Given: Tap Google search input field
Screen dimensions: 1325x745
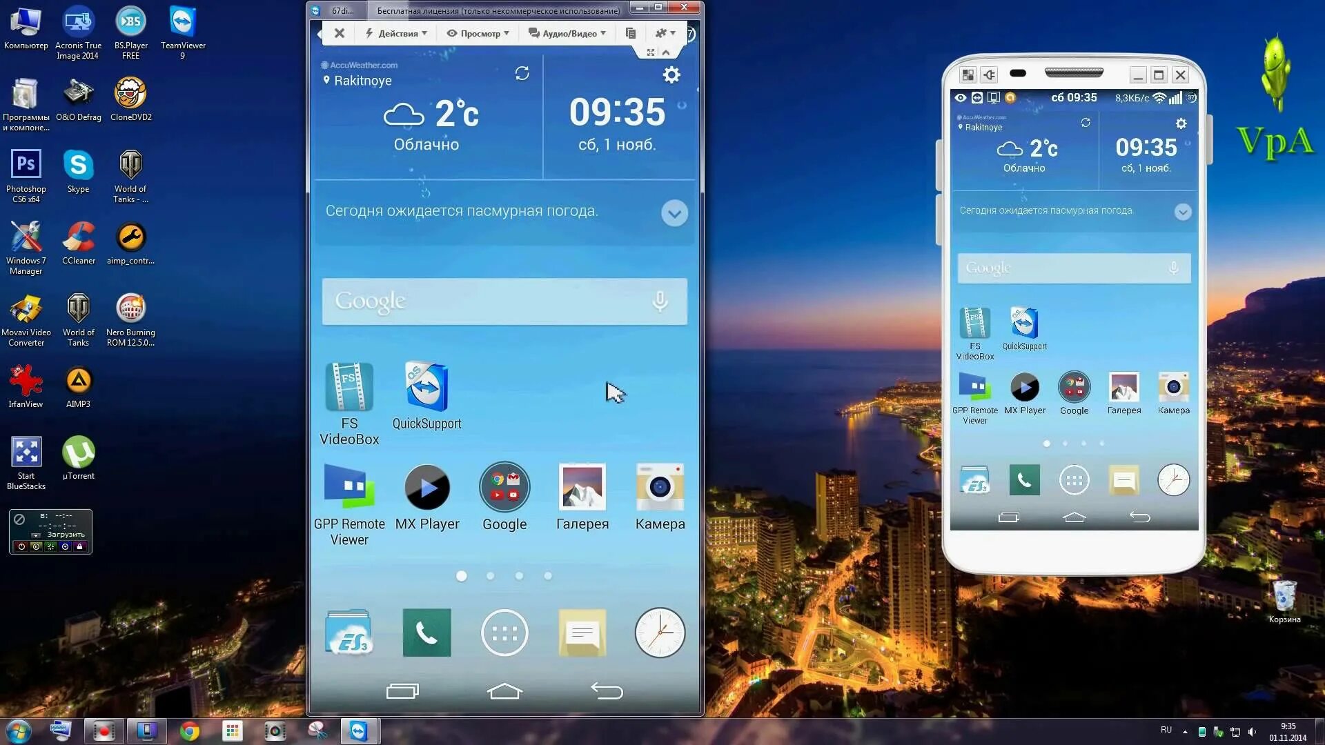Looking at the screenshot, I should [x=503, y=300].
